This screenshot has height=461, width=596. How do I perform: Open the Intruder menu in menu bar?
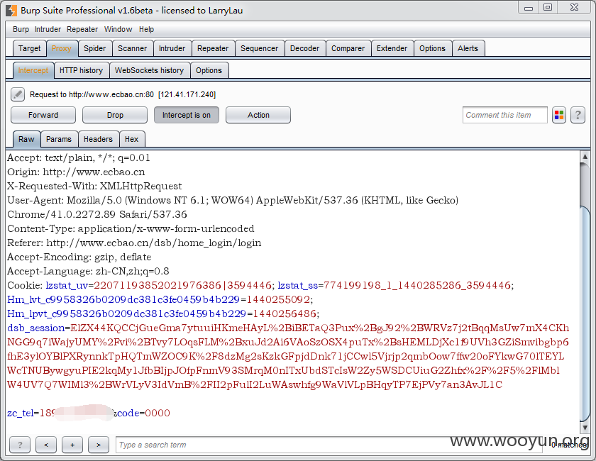point(48,29)
